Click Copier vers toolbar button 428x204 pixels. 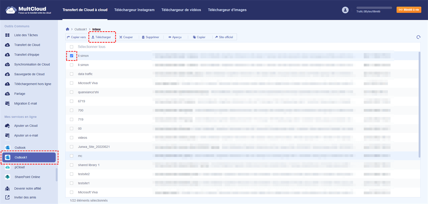tap(76, 37)
